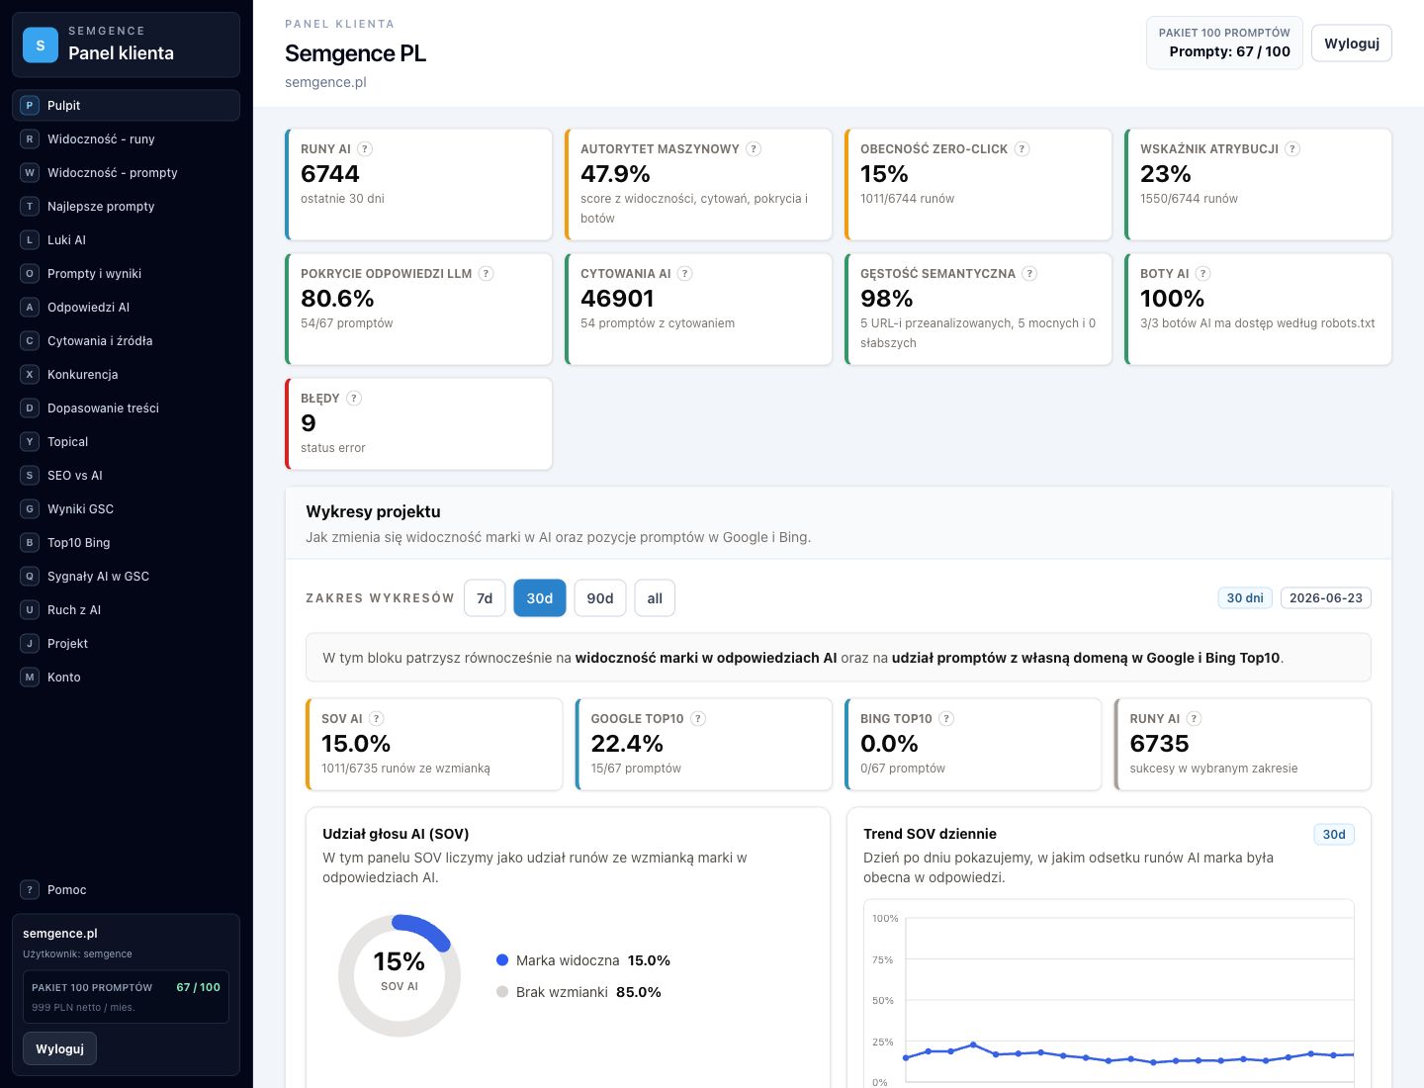Set chart range to 7d
Image resolution: width=1424 pixels, height=1088 pixels.
(x=485, y=598)
